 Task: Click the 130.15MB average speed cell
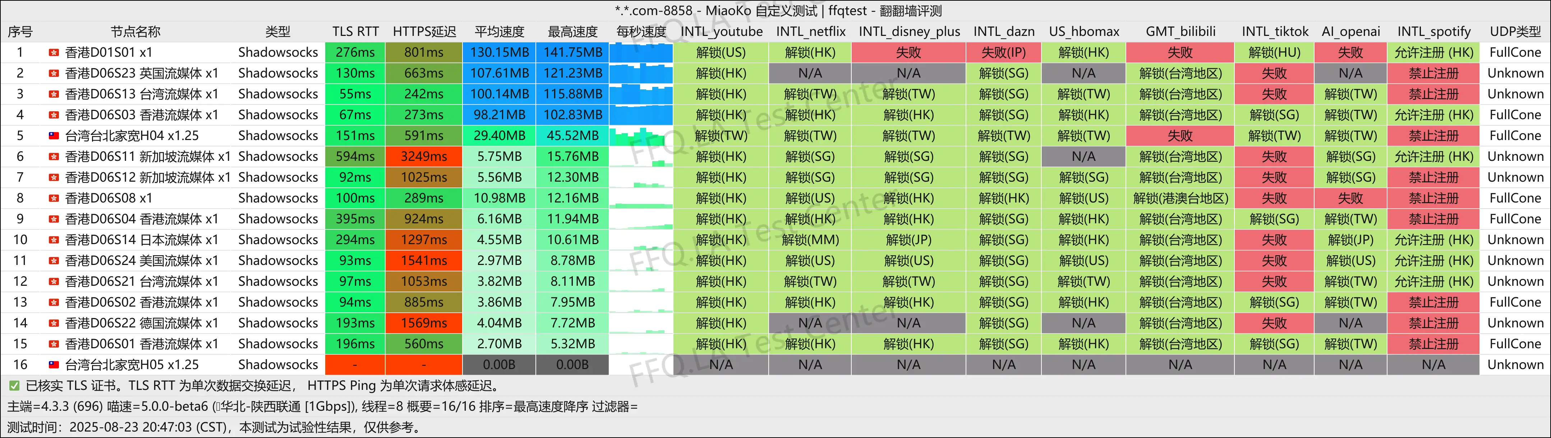click(499, 53)
